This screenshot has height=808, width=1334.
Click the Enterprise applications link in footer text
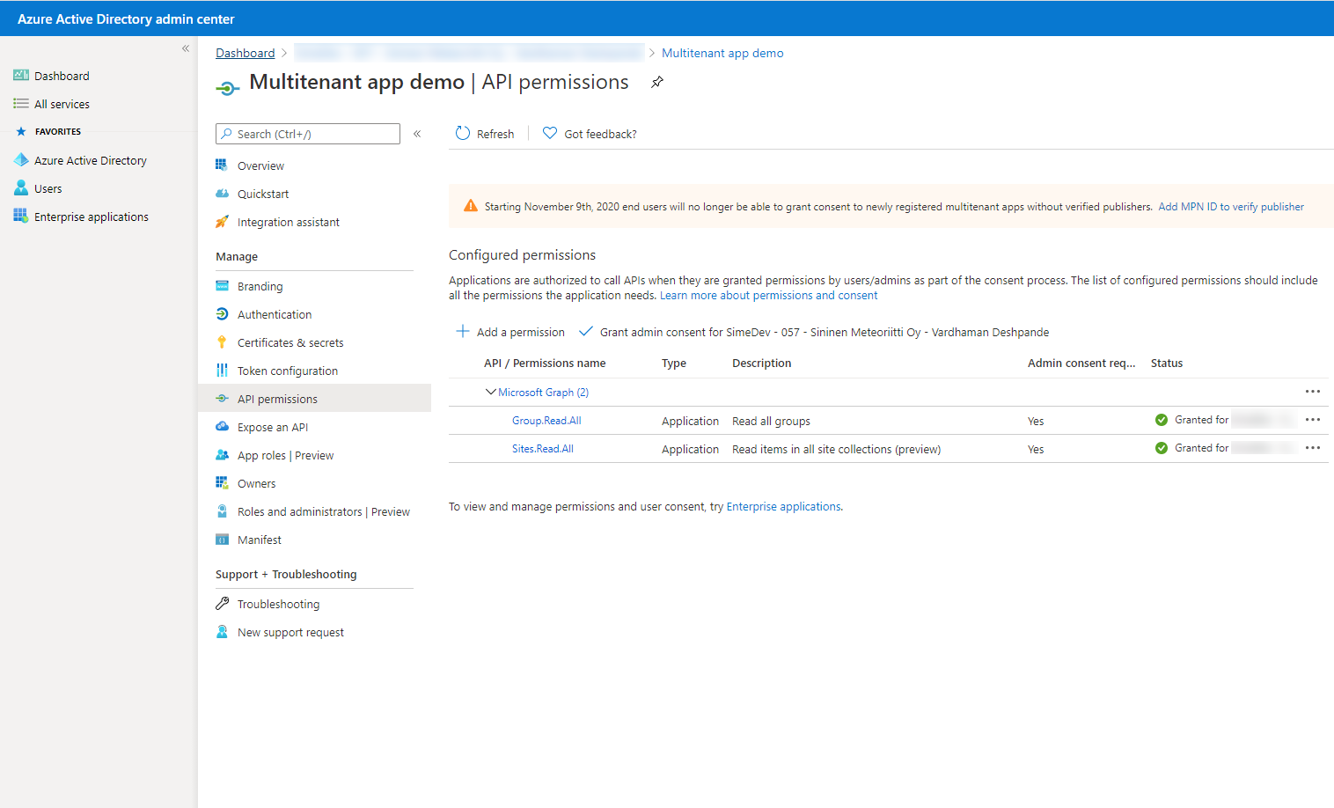pos(783,507)
